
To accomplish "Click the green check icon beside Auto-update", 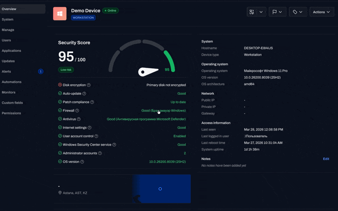I will point(60,93).
